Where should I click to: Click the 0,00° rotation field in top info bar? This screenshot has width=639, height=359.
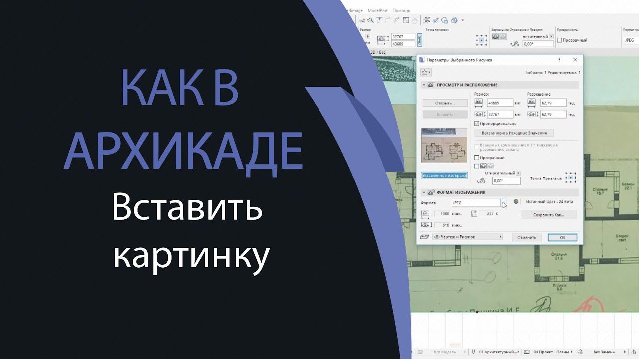(x=538, y=44)
